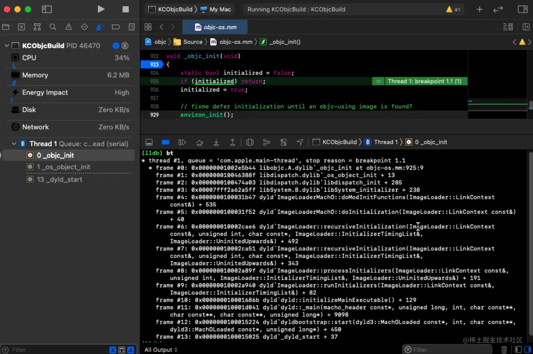Open Debug View Hierarchy
Image resolution: width=533 pixels, height=354 pixels.
pyautogui.click(x=250, y=142)
